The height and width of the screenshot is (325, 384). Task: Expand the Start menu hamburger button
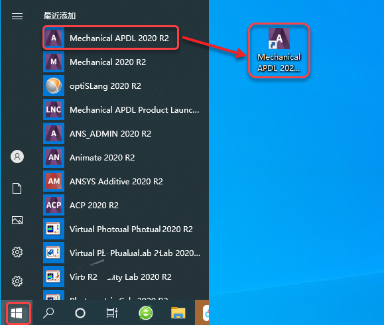point(17,16)
